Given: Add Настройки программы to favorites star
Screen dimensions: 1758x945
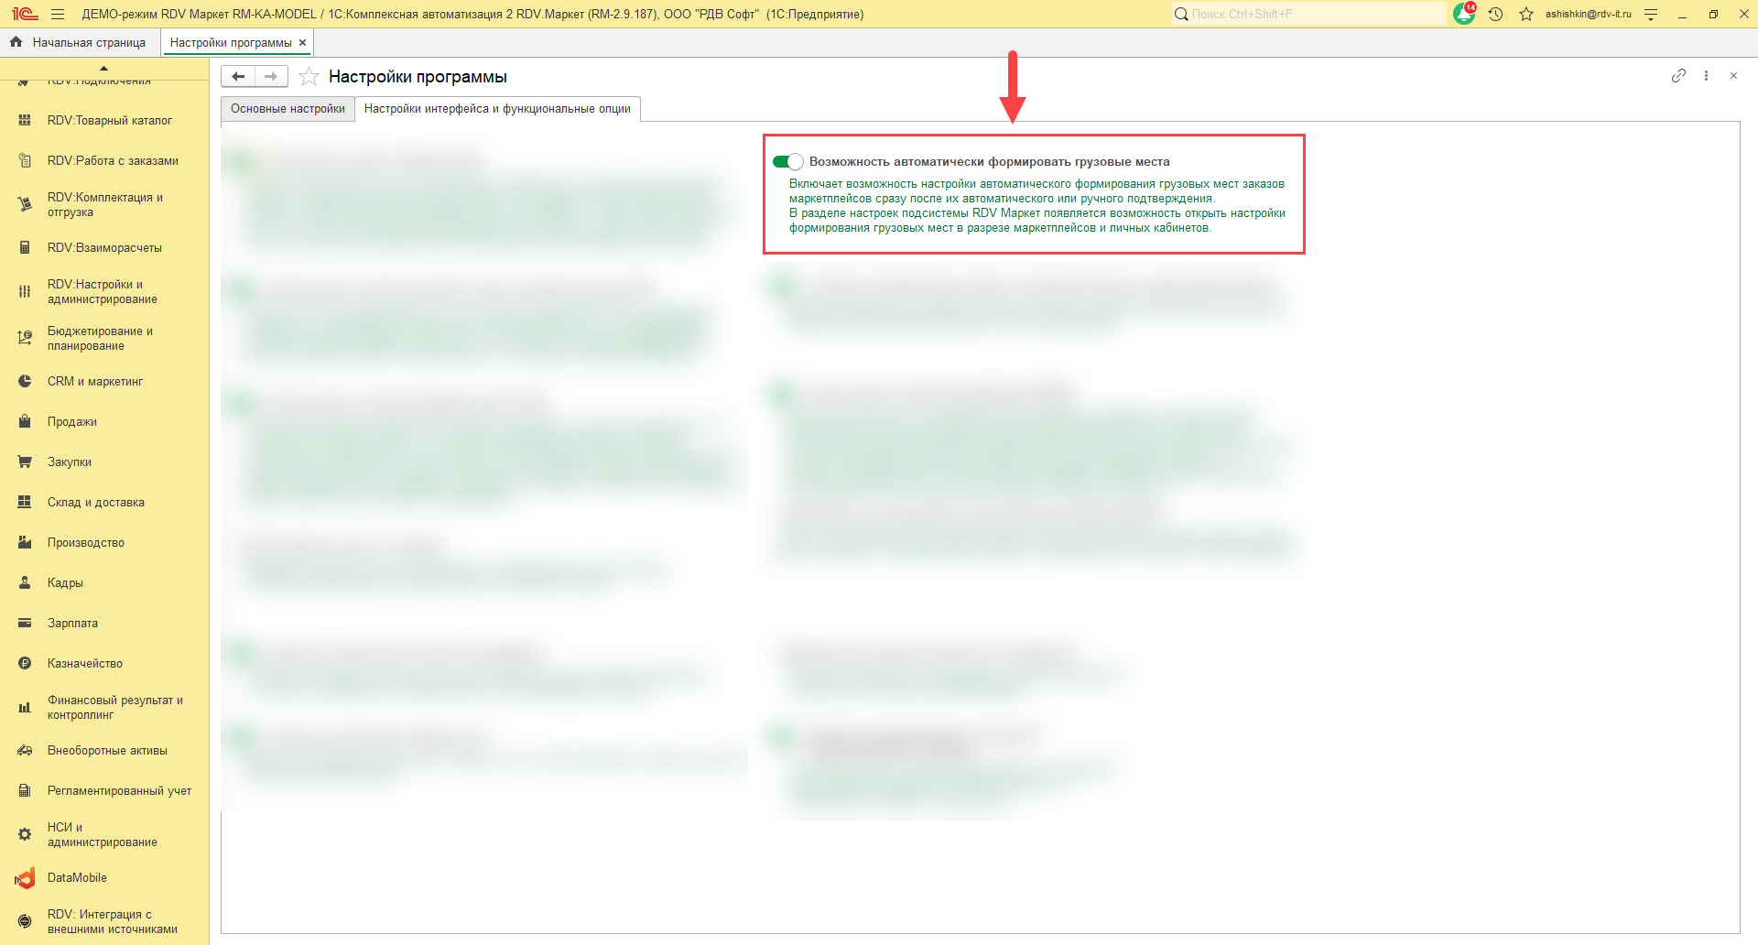Looking at the screenshot, I should 309,77.
